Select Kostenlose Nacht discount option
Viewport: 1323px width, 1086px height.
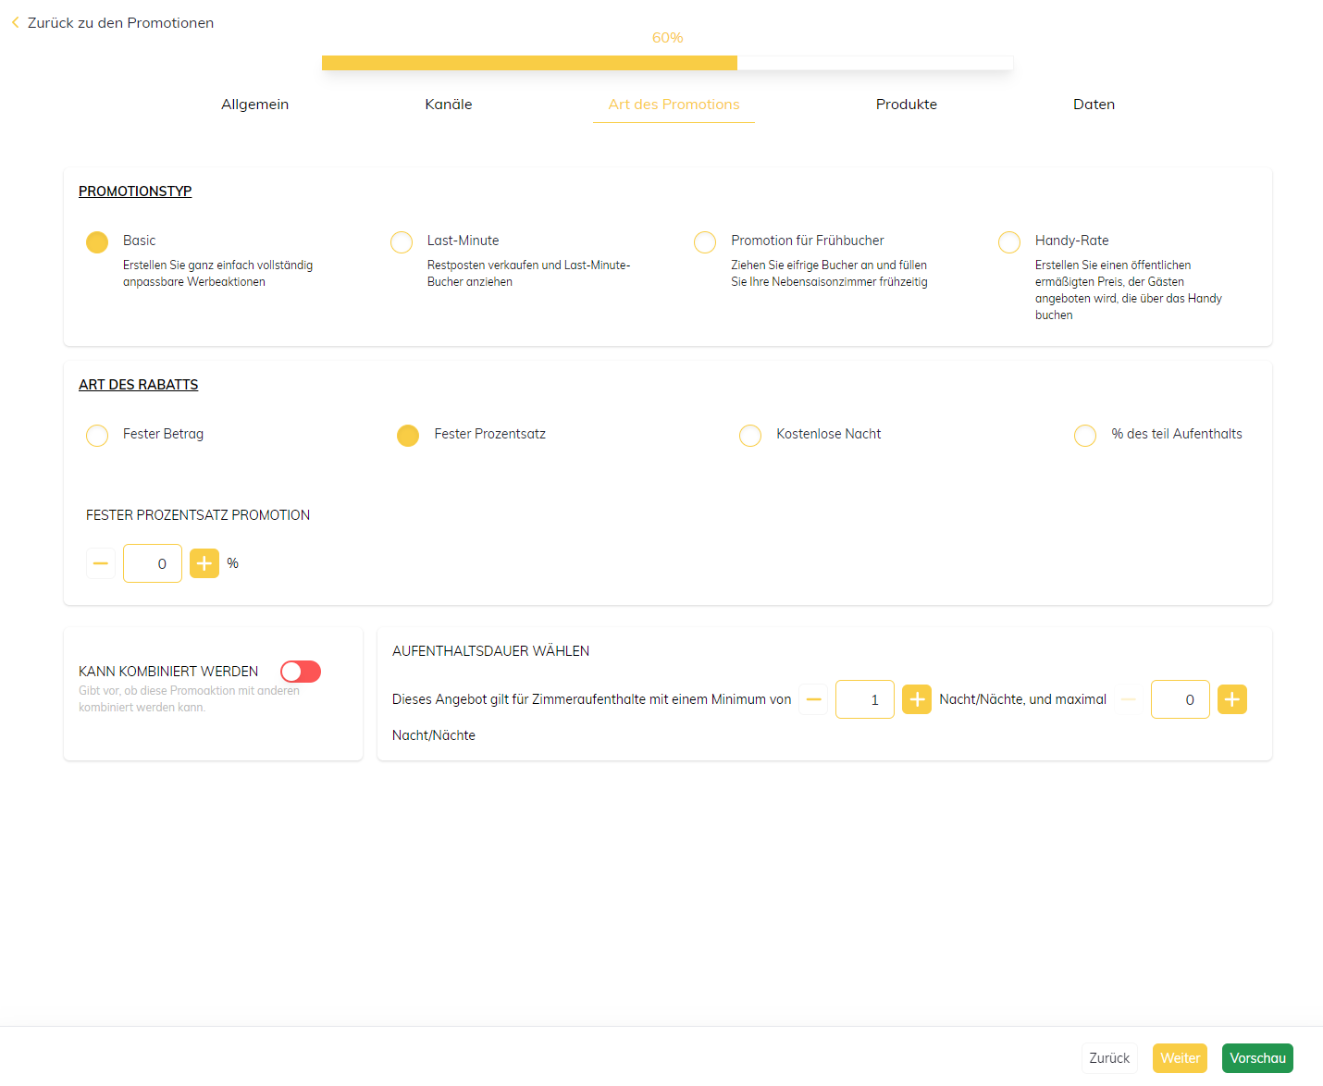(x=750, y=436)
